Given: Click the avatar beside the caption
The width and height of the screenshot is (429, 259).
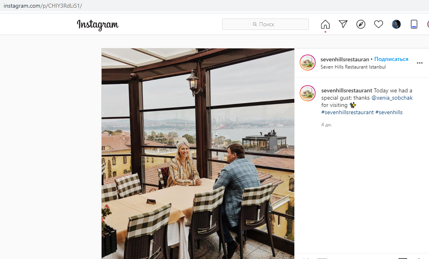Looking at the screenshot, I should (307, 93).
